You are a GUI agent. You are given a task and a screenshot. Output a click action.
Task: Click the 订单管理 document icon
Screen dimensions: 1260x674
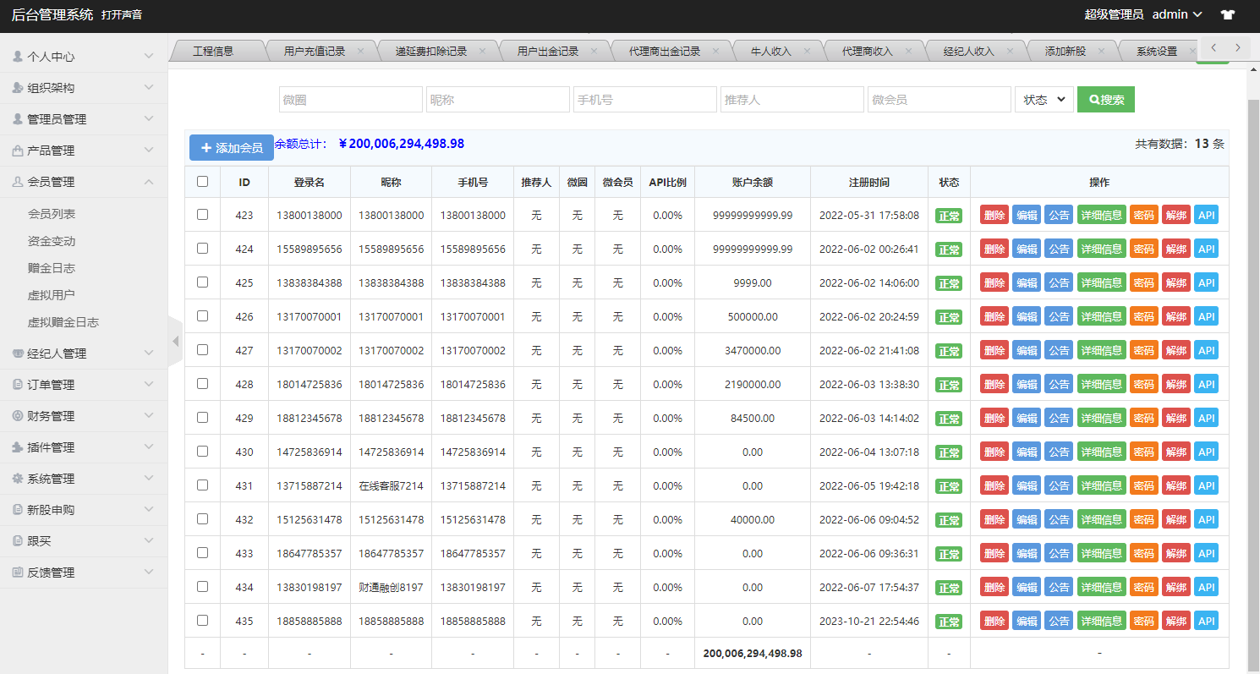18,385
